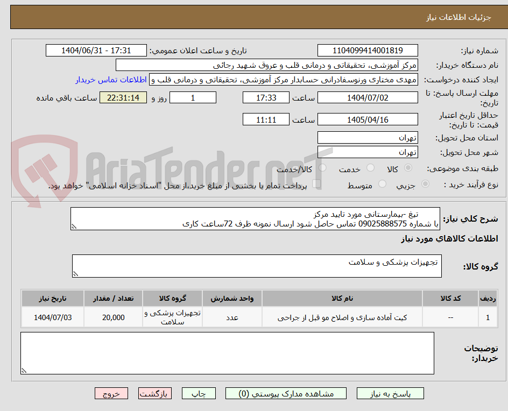
Task: Select the خدمت radio button
Action: tap(370, 168)
